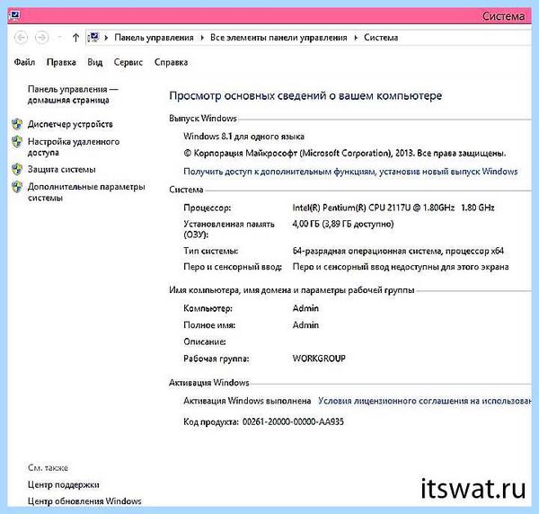
Task: Click the Microsoft Corporation copyright line
Action: tap(344, 154)
